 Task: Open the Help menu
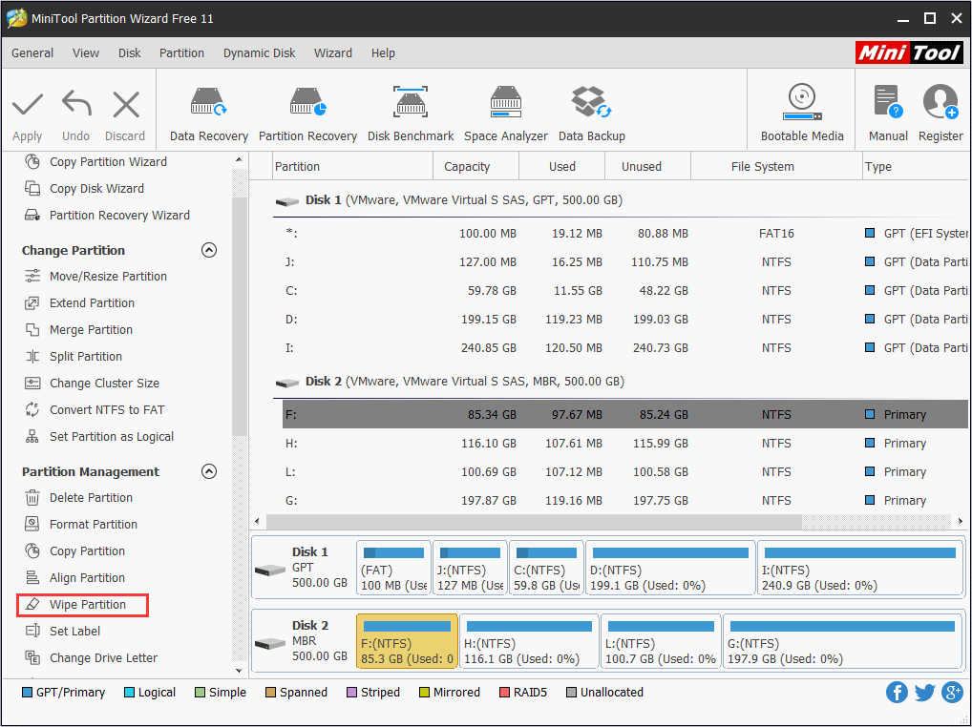coord(383,53)
